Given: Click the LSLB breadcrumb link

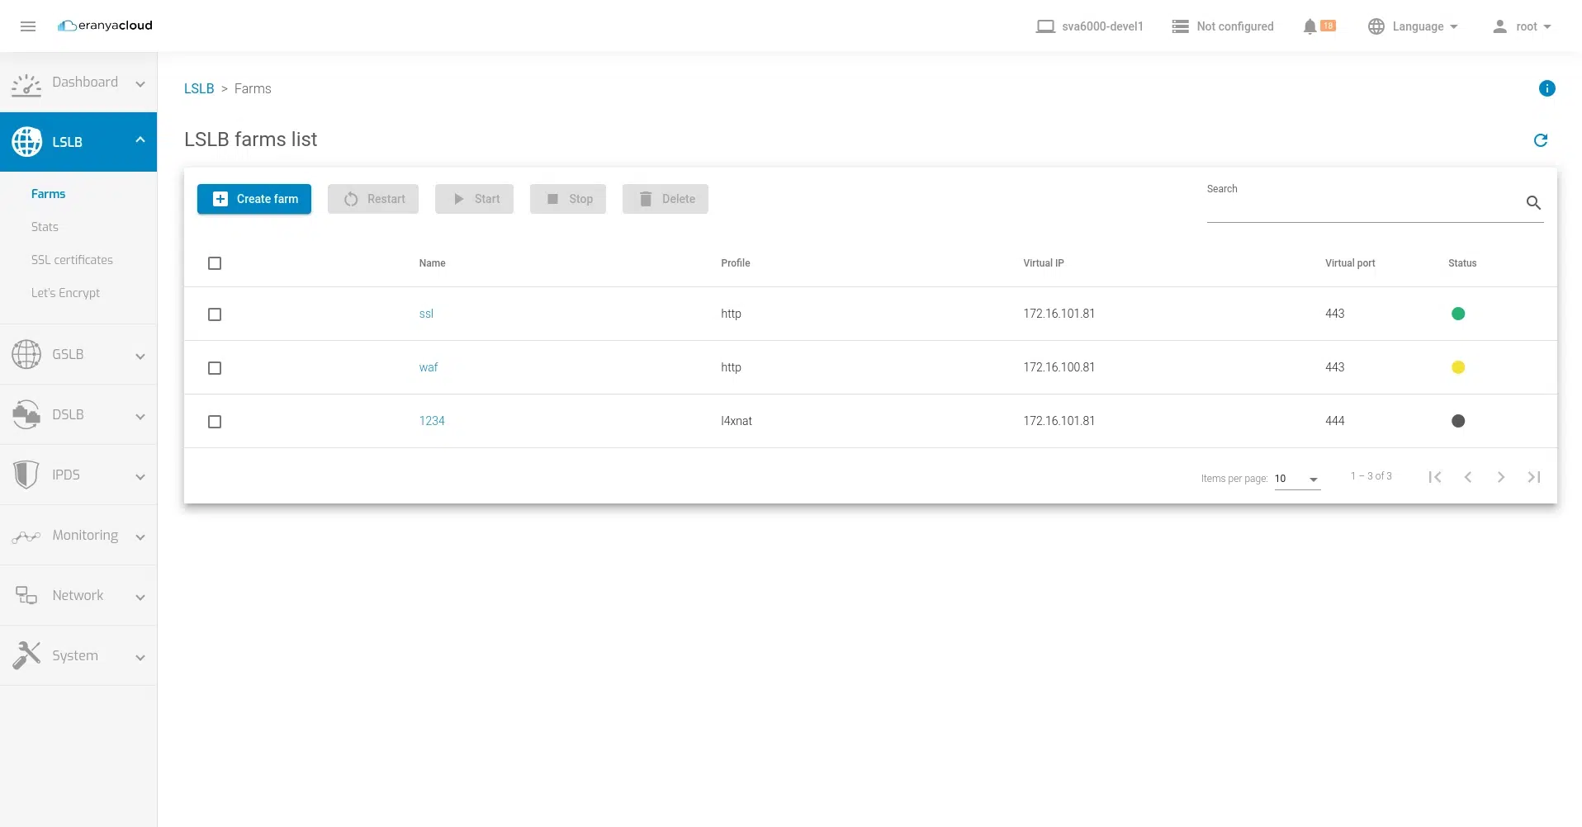Looking at the screenshot, I should coord(199,88).
